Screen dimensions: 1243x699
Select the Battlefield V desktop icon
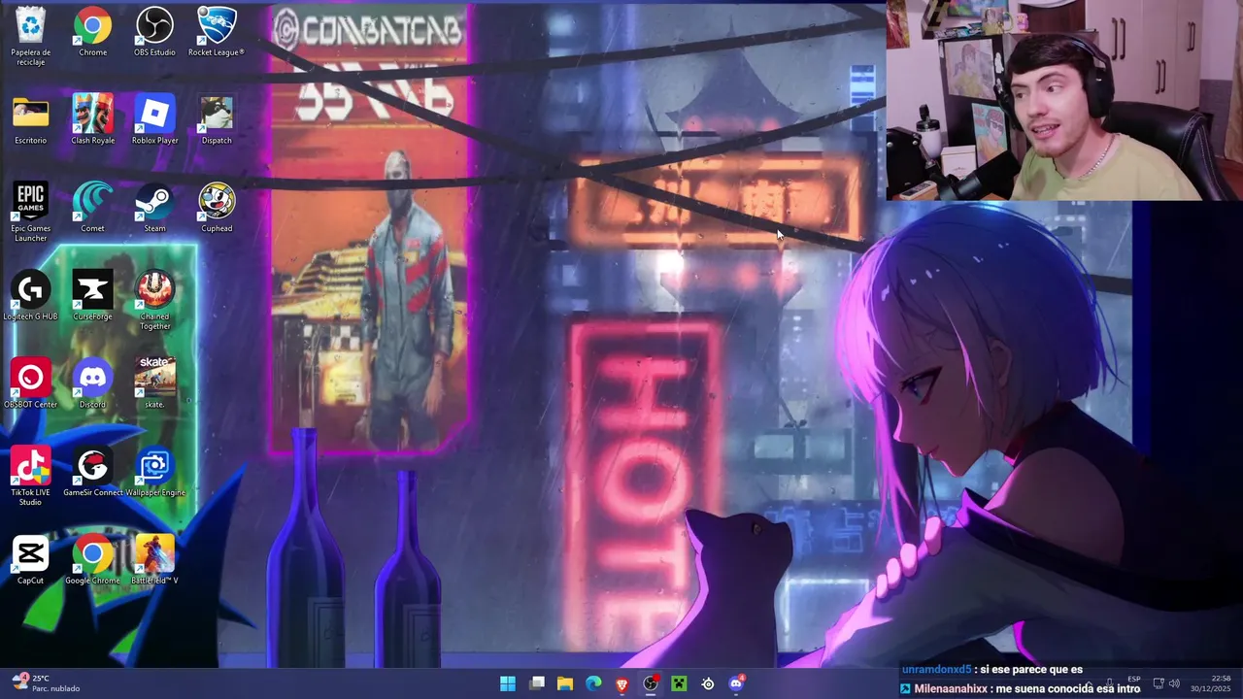click(x=154, y=560)
